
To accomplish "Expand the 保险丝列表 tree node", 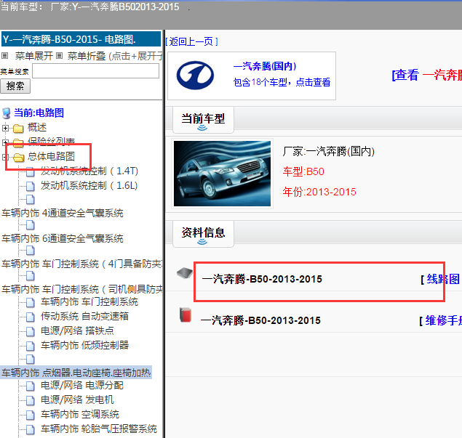I will 4,142.
